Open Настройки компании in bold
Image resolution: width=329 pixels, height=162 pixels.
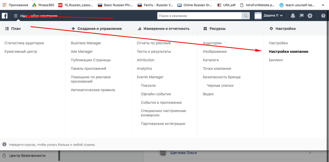pyautogui.click(x=289, y=51)
